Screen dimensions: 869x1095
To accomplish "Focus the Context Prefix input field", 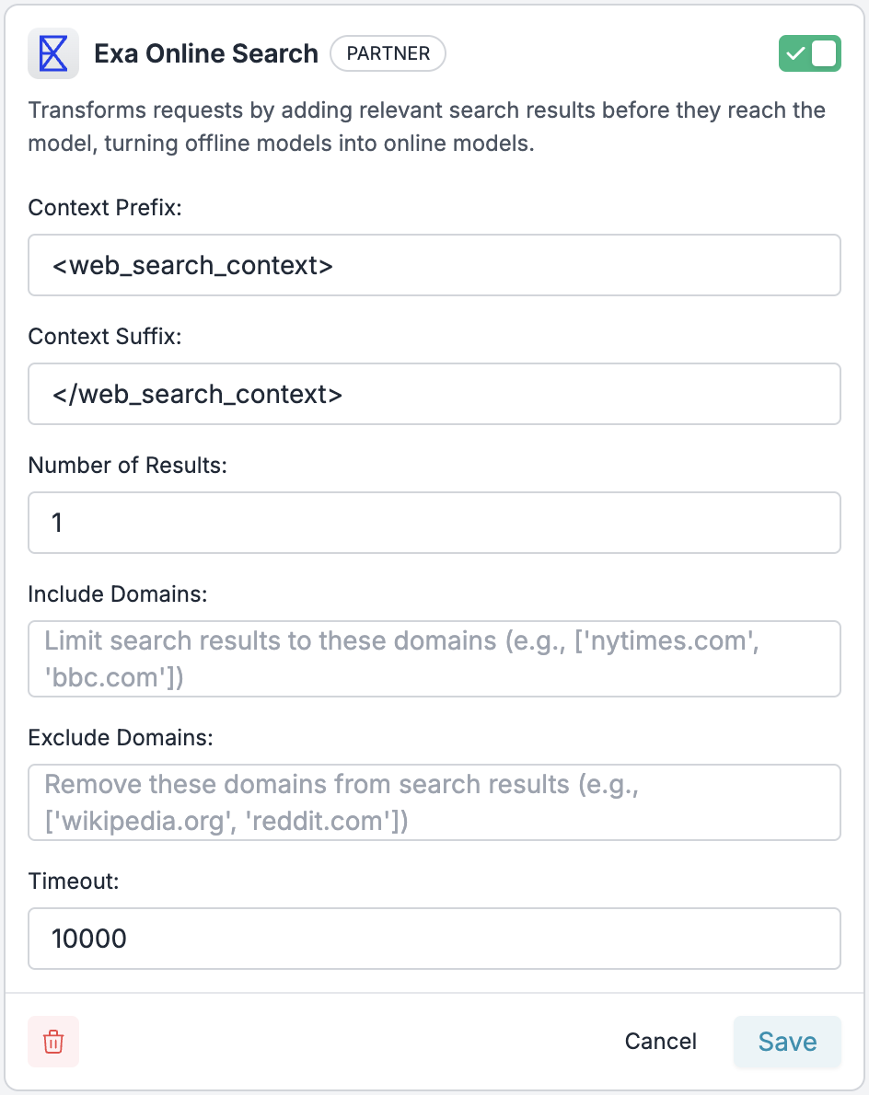I will point(434,265).
